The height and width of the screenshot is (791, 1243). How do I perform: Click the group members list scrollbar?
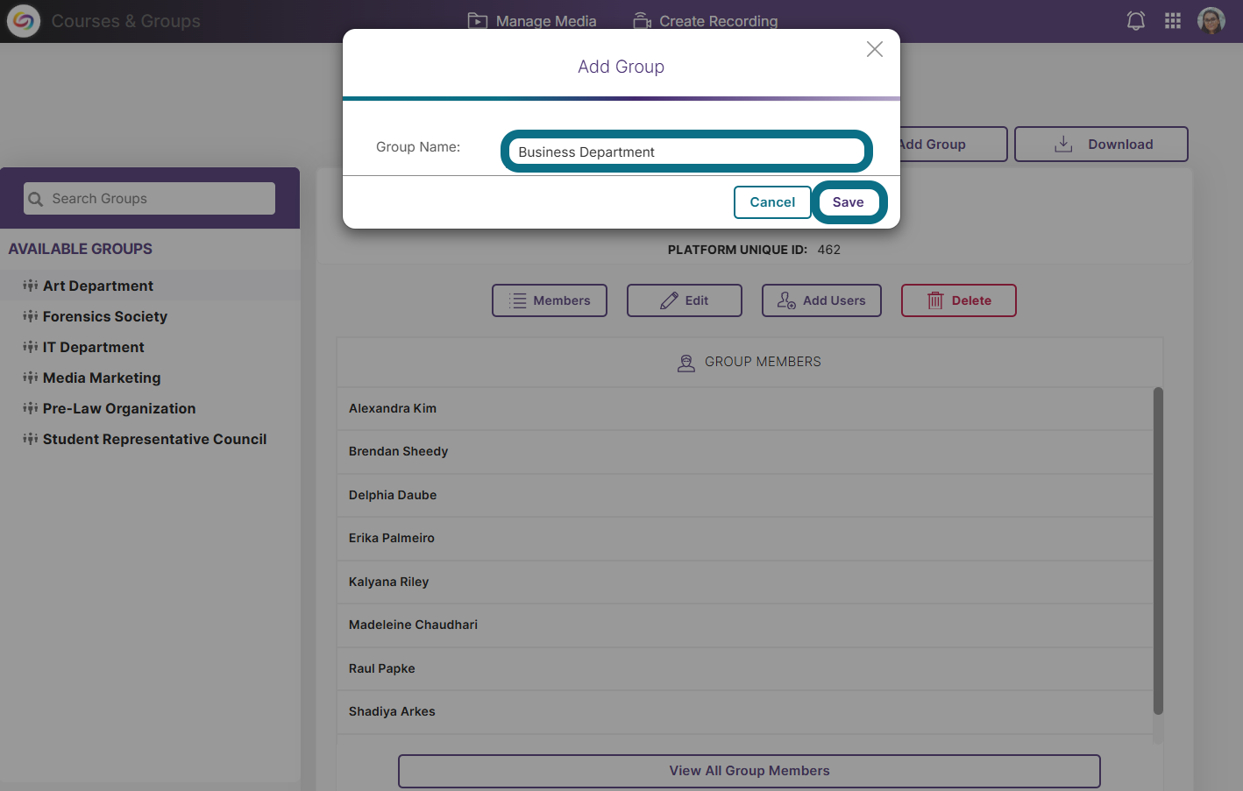[1158, 551]
